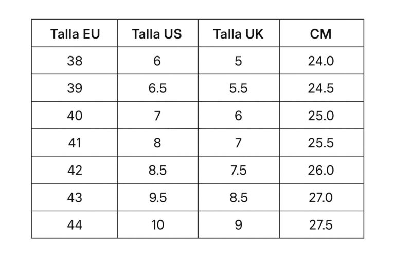Click the Talla UK header cell
Screen dimensions: 395x263
pyautogui.click(x=238, y=34)
